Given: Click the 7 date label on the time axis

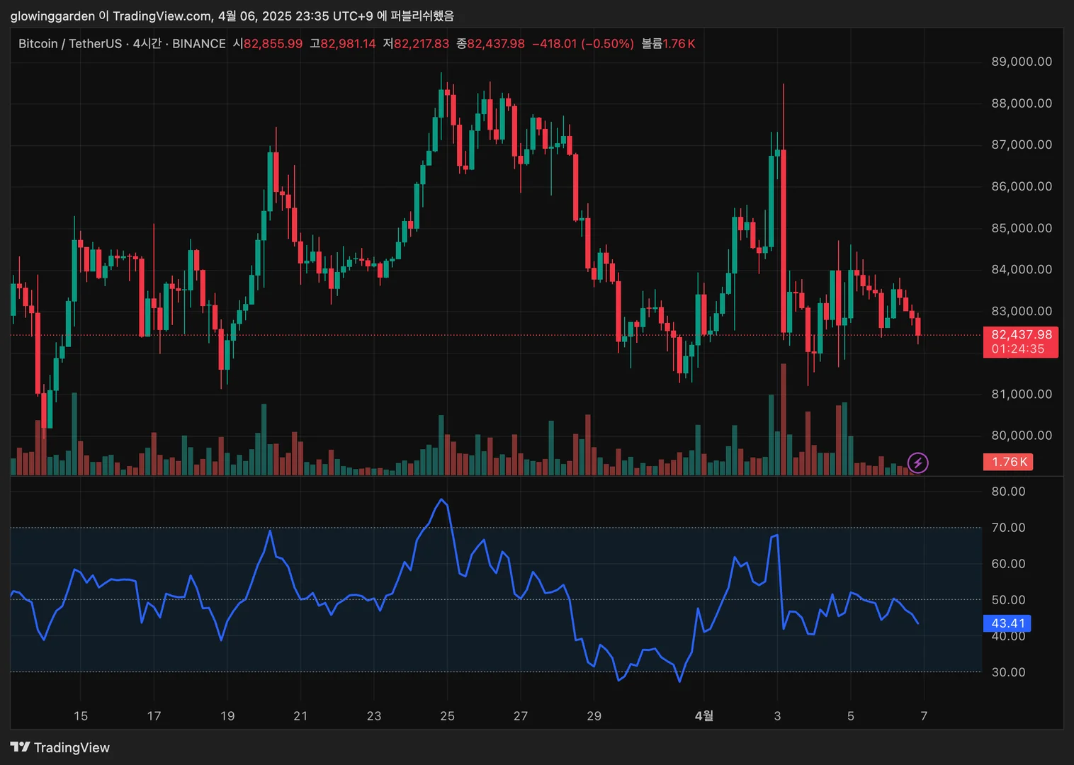Looking at the screenshot, I should (x=924, y=716).
